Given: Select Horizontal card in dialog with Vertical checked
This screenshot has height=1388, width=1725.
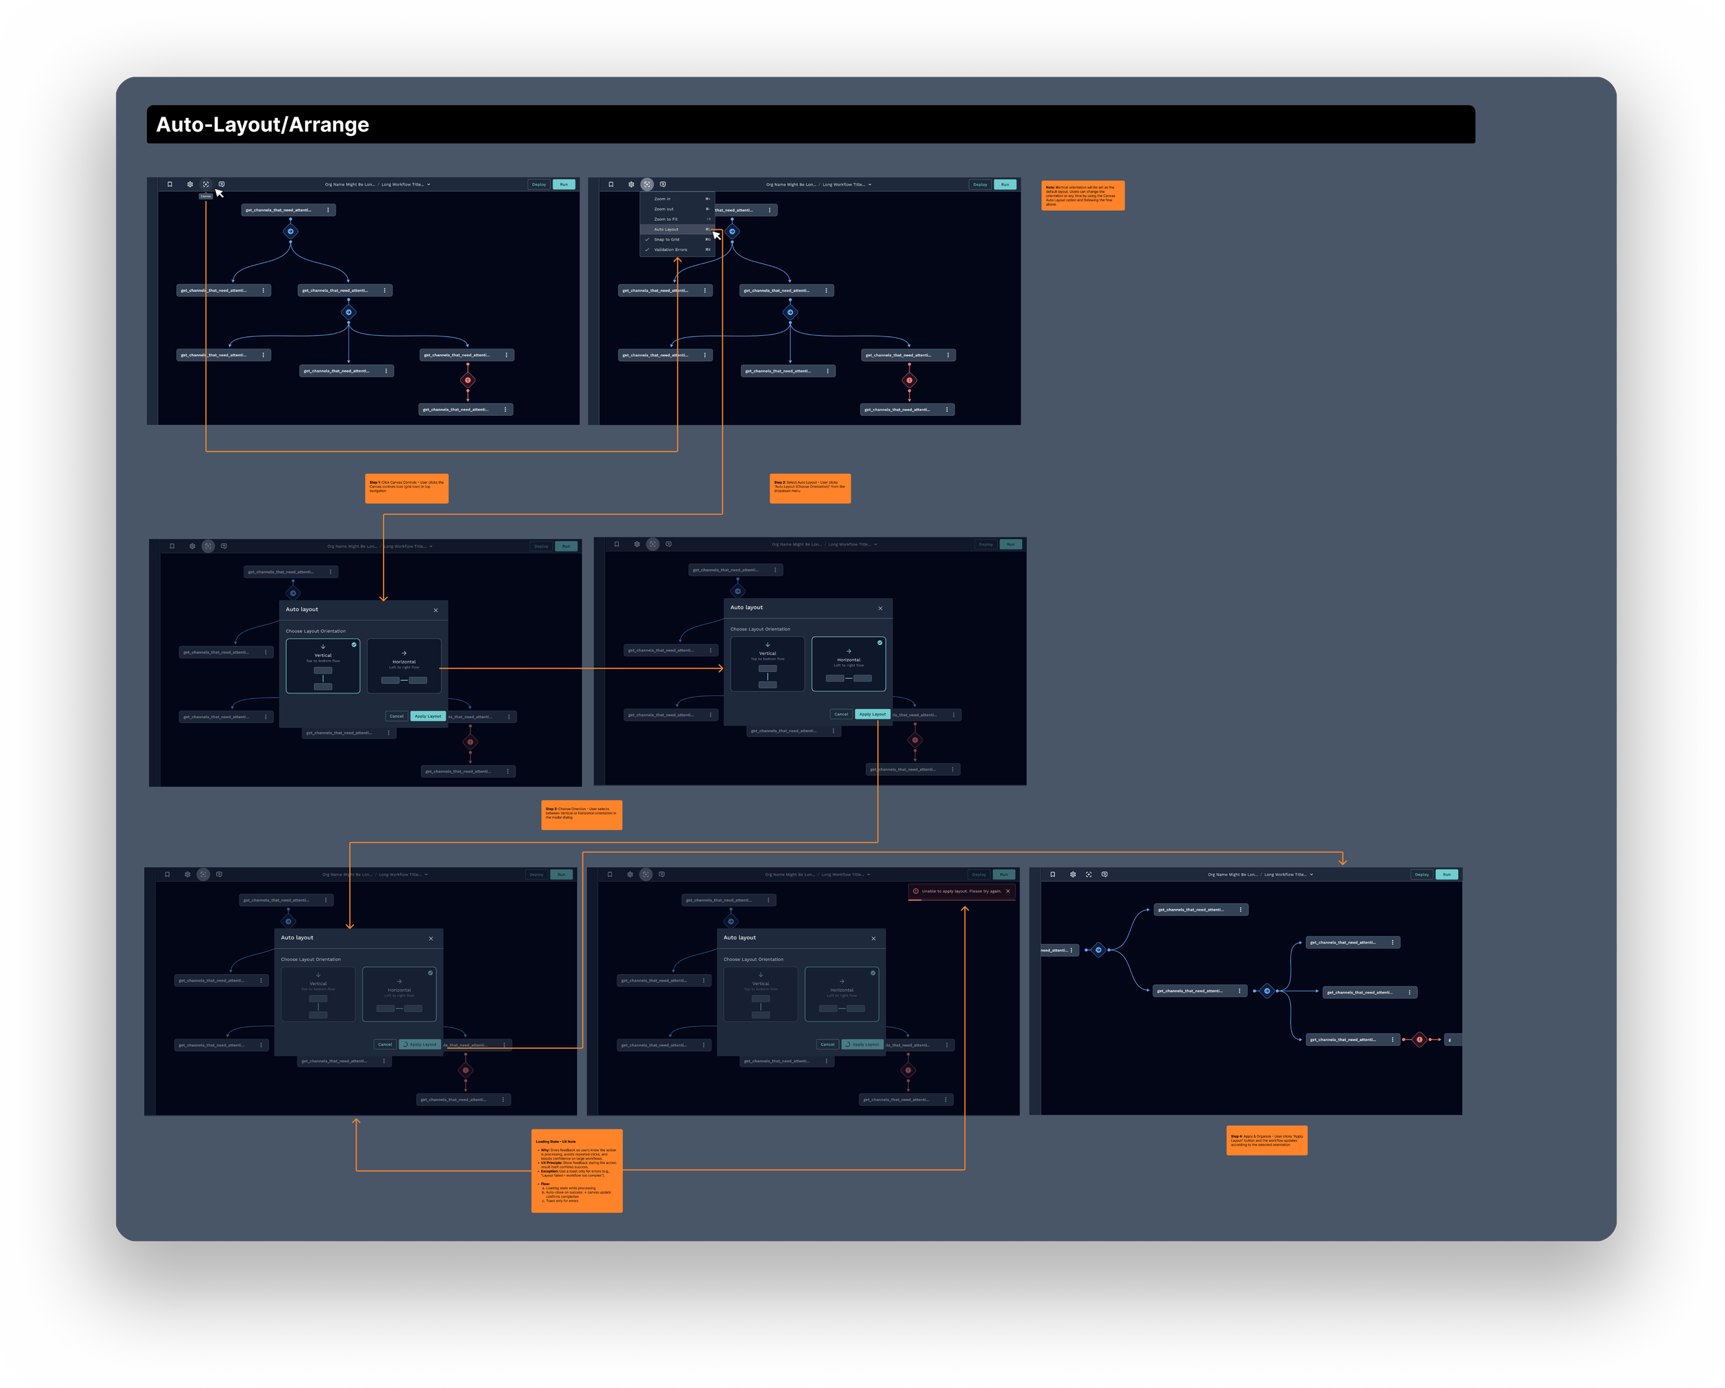Looking at the screenshot, I should [x=404, y=666].
